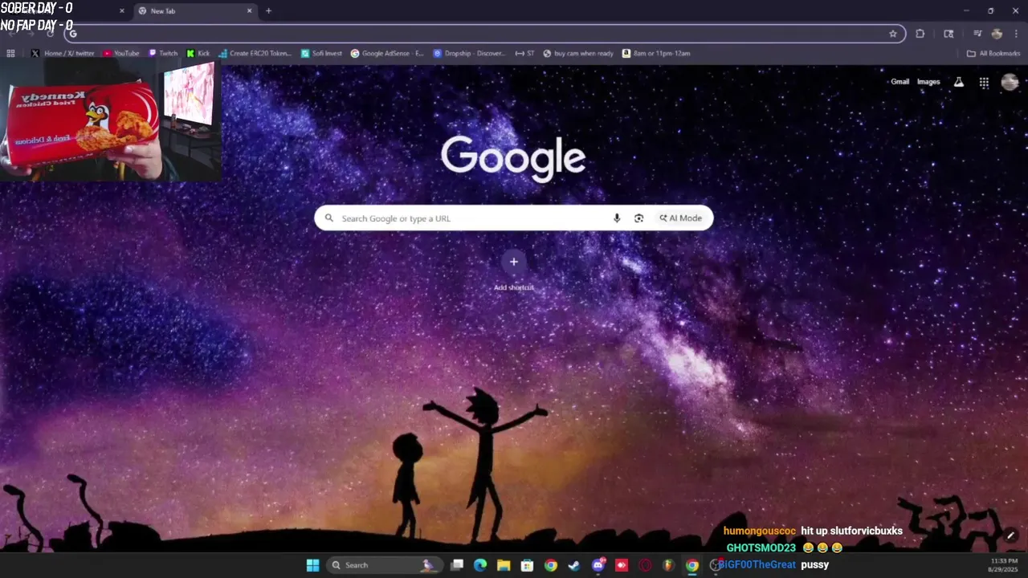Launch Microsoft Edge from the taskbar
Viewport: 1028px width, 578px height.
[480, 565]
